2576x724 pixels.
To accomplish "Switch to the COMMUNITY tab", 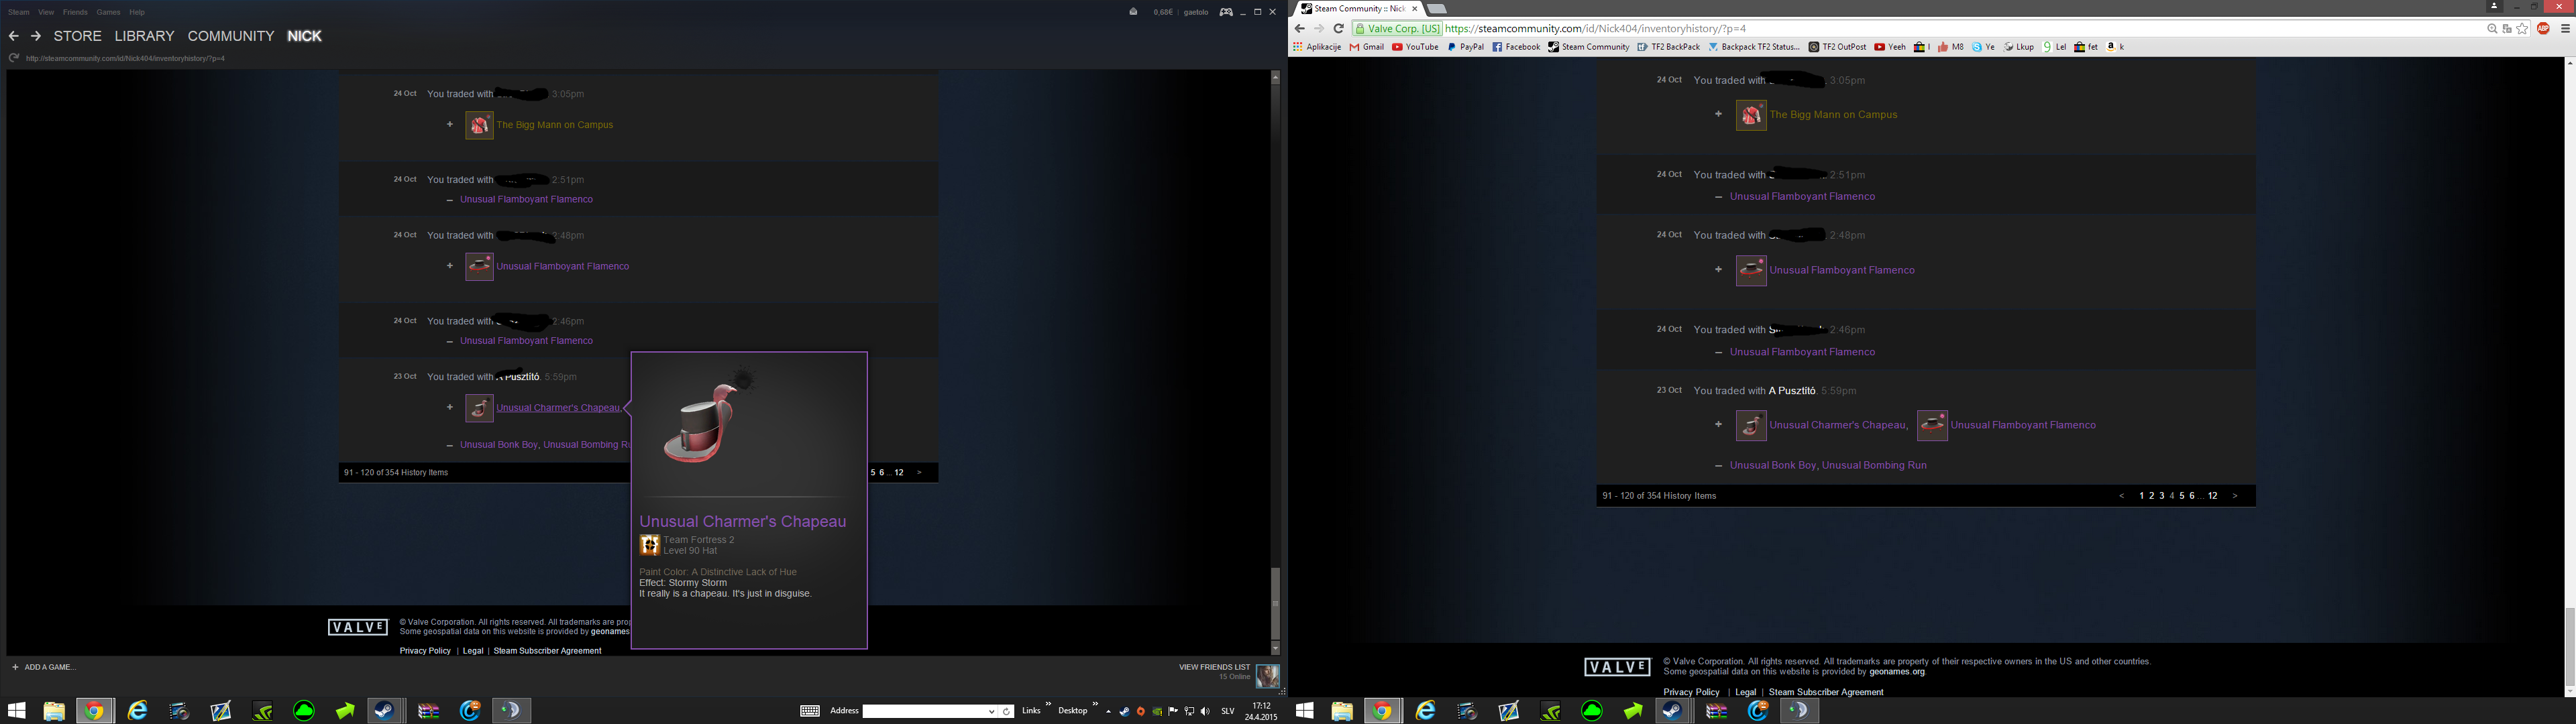I will point(231,36).
